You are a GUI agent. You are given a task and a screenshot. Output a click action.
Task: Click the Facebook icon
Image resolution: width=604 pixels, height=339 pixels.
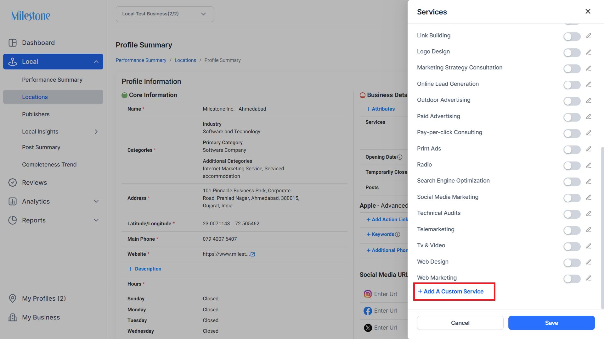(x=368, y=311)
